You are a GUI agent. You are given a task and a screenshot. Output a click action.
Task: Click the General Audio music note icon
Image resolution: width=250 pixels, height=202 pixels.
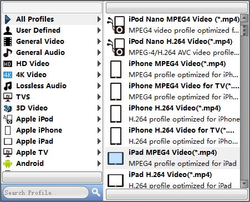(x=8, y=53)
